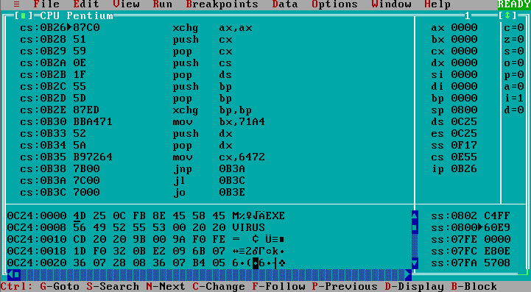Click the horizontal scrollbar track
Viewport: 531px width, 292px height.
tap(213, 274)
